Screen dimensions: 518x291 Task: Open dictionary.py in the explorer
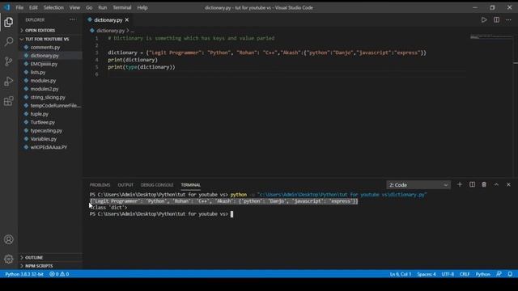coord(45,56)
